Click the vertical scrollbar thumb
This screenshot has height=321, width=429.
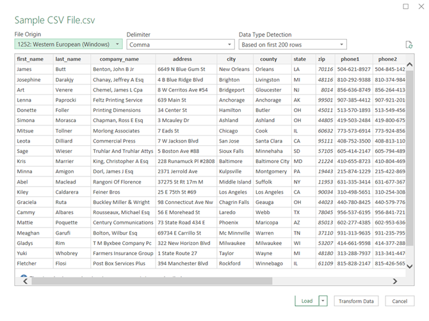[x=410, y=158]
